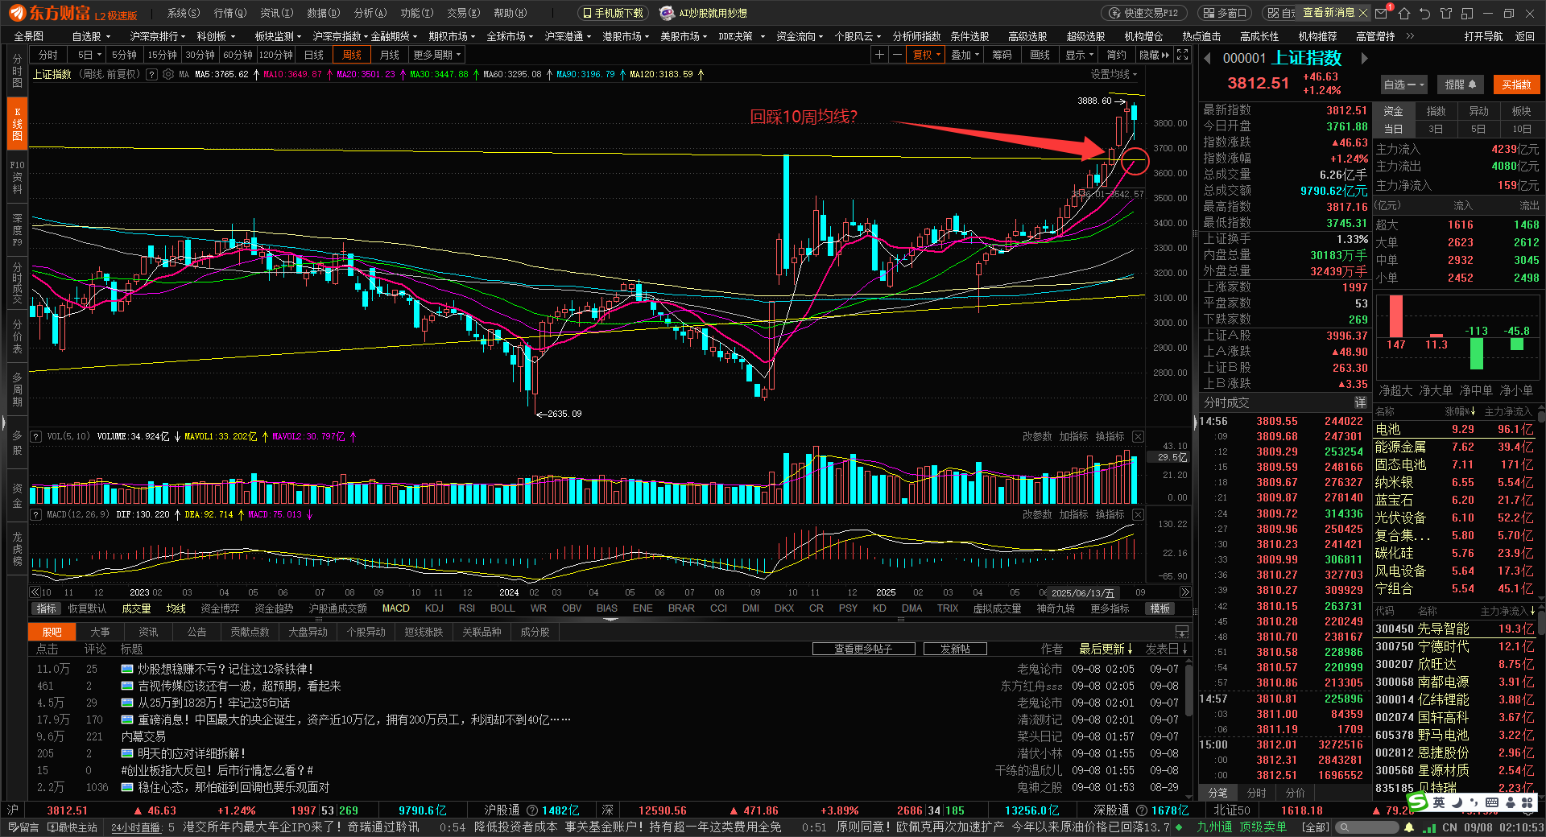Click the 最快主站 server icon
Image resolution: width=1546 pixels, height=837 pixels.
pyautogui.click(x=72, y=827)
